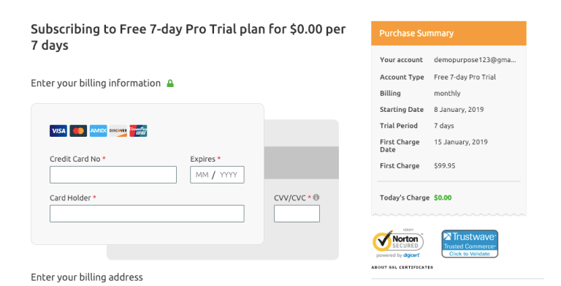This screenshot has width=561, height=286.
Task: Focus the Credit Card No field
Action: coord(113,175)
